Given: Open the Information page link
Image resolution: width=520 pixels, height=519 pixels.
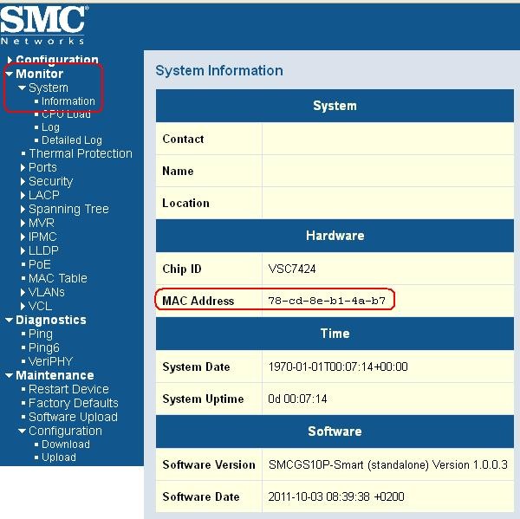Looking at the screenshot, I should 68,101.
